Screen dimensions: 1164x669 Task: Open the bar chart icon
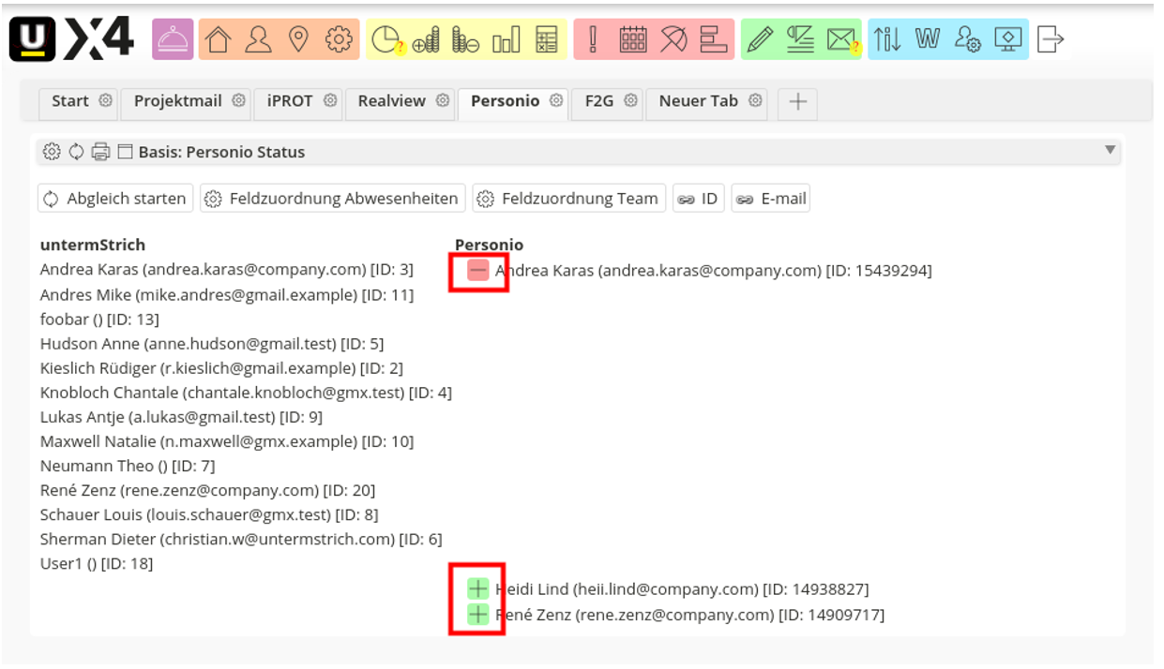[506, 39]
